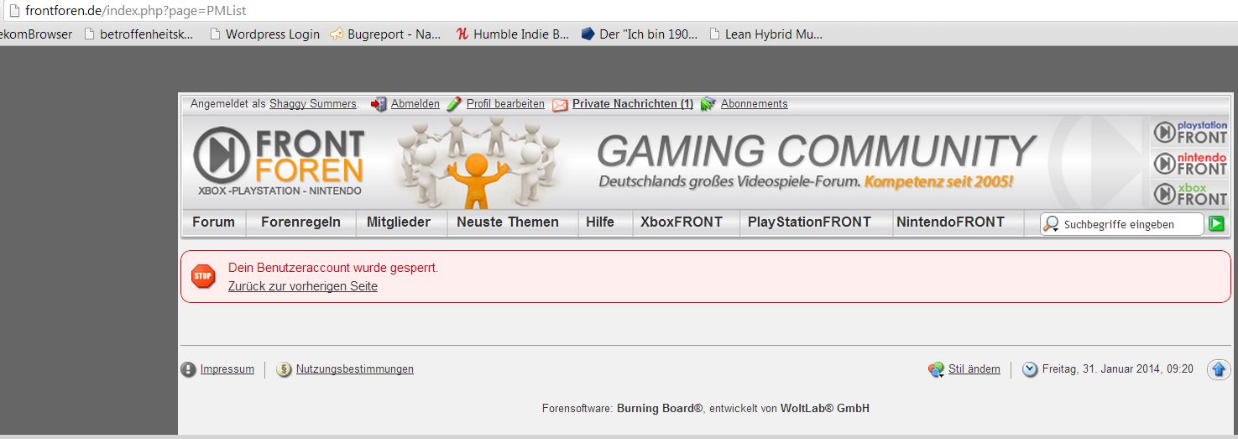The height and width of the screenshot is (439, 1238).
Task: Click the Zurück zur vorherigen Seite link
Action: 303,286
